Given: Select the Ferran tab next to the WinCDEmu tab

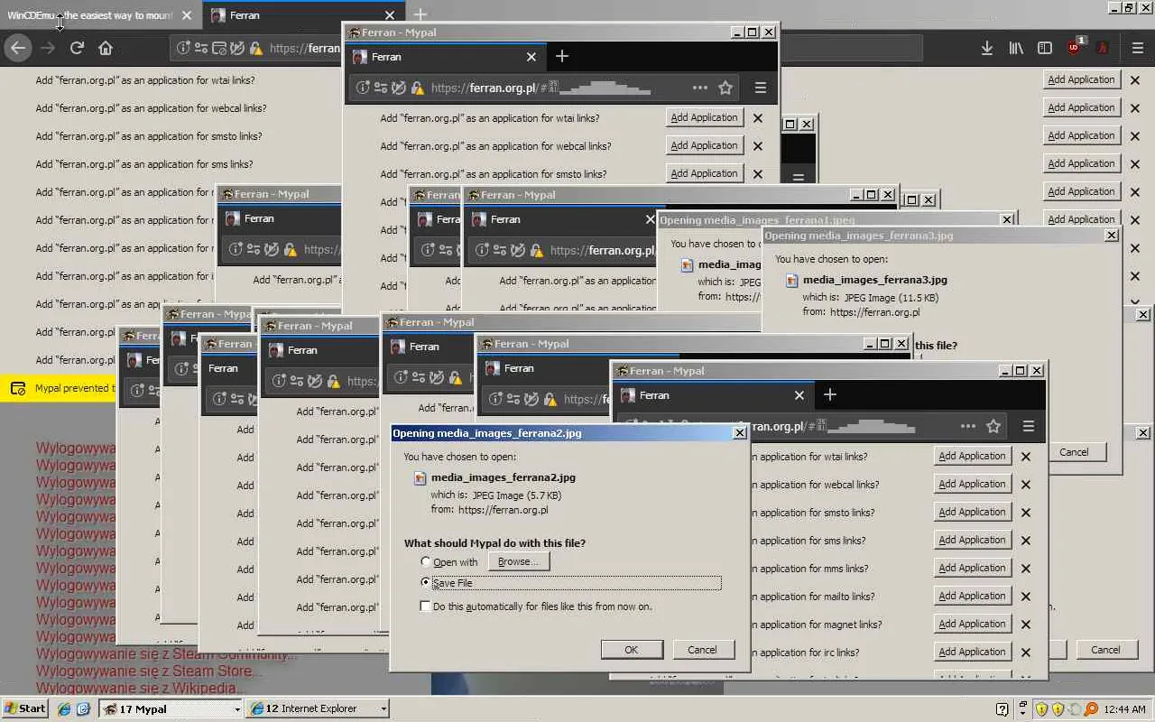Looking at the screenshot, I should [x=304, y=15].
